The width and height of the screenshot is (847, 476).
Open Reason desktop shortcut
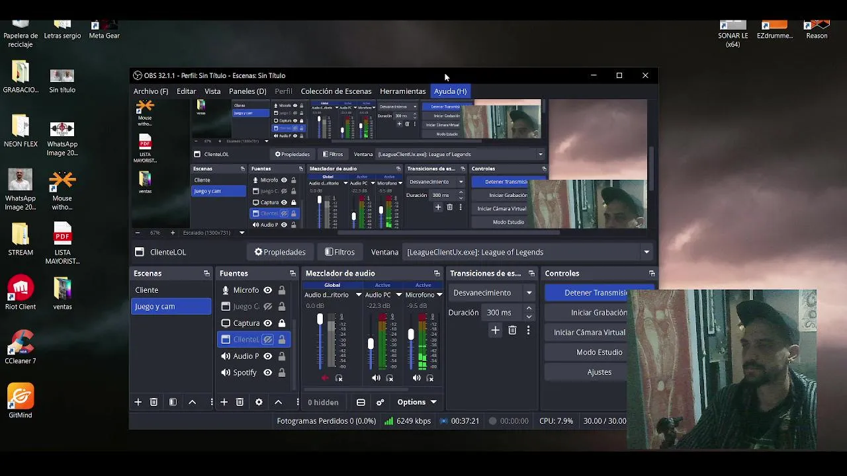tap(817, 30)
